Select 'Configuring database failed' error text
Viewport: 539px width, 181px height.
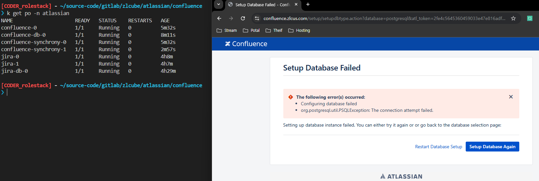(329, 104)
